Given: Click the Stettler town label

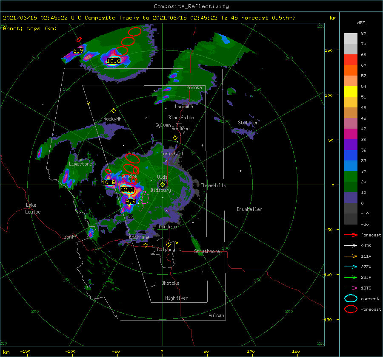Looking at the screenshot, I should (x=248, y=123).
